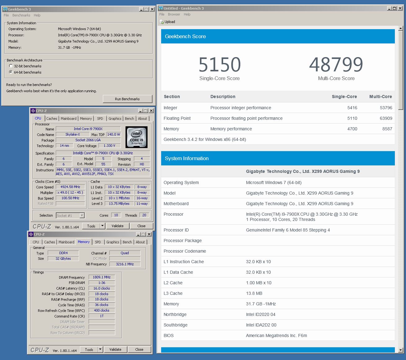
Task: Switch to Bench tab in upper CPU-Z
Action: 130,119
